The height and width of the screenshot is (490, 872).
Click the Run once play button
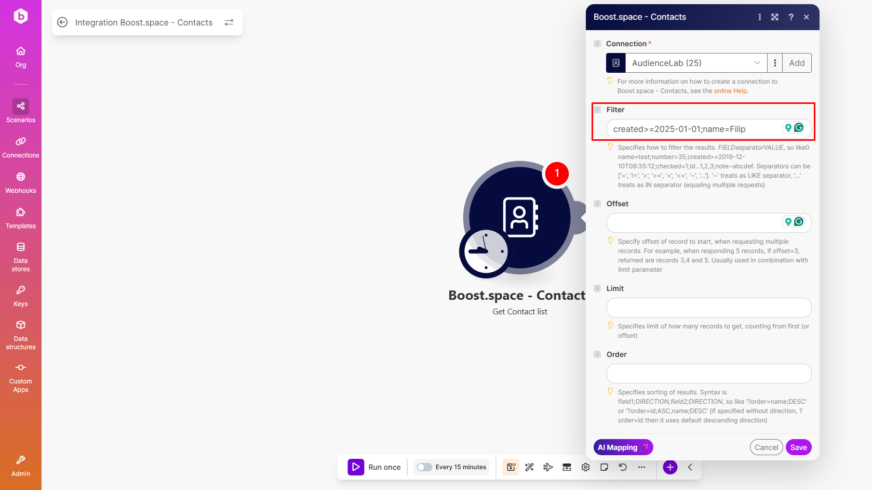(x=356, y=467)
